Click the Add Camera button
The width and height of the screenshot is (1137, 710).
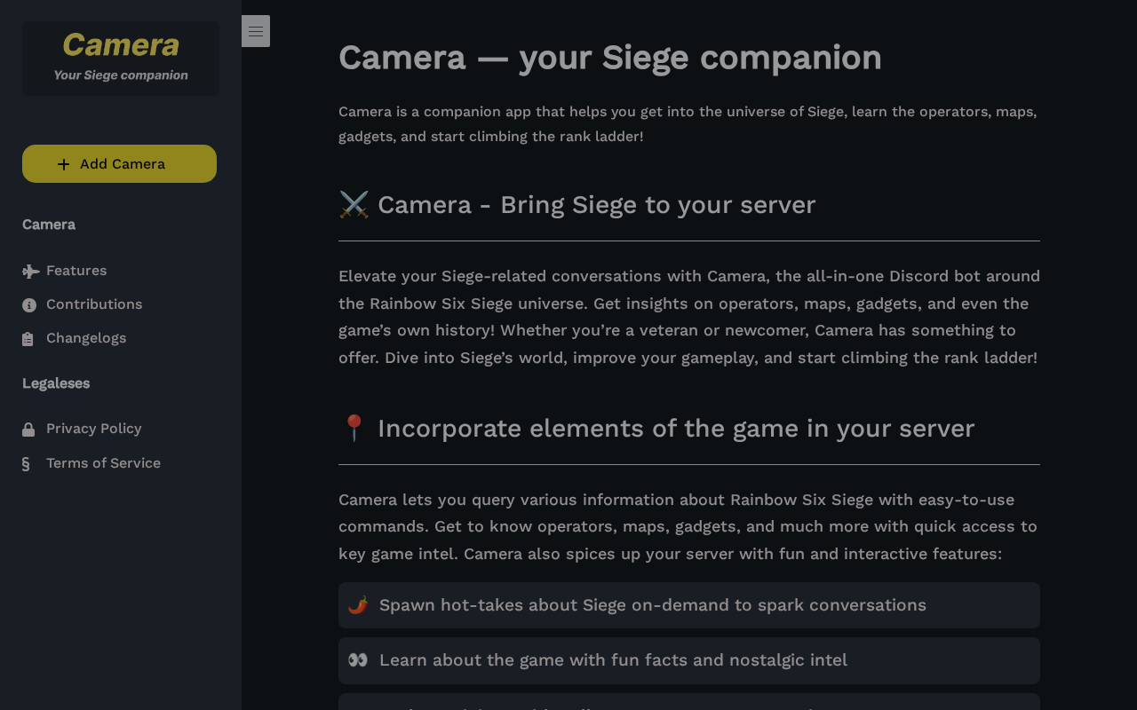click(119, 164)
